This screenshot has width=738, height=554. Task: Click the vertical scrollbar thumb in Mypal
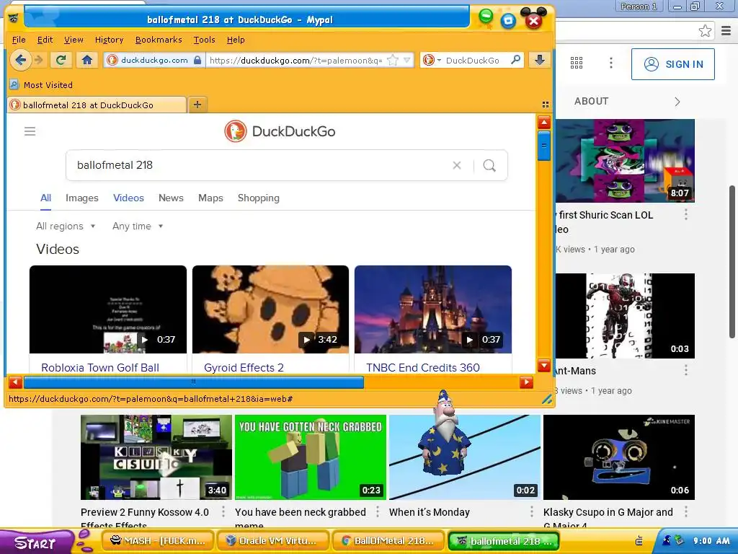[x=543, y=145]
